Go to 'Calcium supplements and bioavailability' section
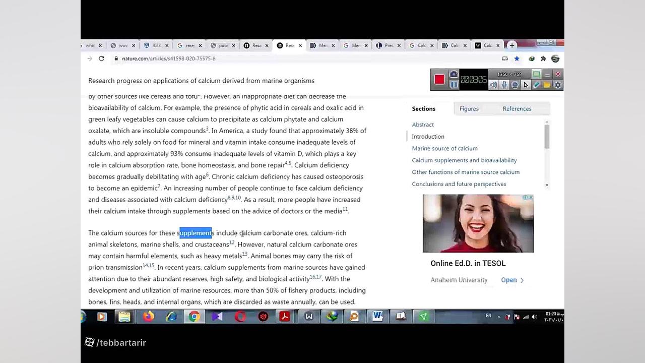 point(464,160)
